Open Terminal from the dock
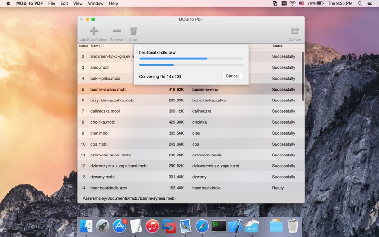Image resolution: width=379 pixels, height=237 pixels. (x=218, y=227)
